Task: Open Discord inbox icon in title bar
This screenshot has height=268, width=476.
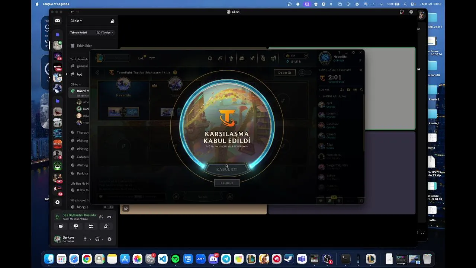Action: pos(402,12)
